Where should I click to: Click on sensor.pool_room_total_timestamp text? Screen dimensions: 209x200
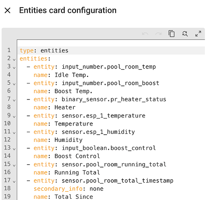[x=117, y=181]
